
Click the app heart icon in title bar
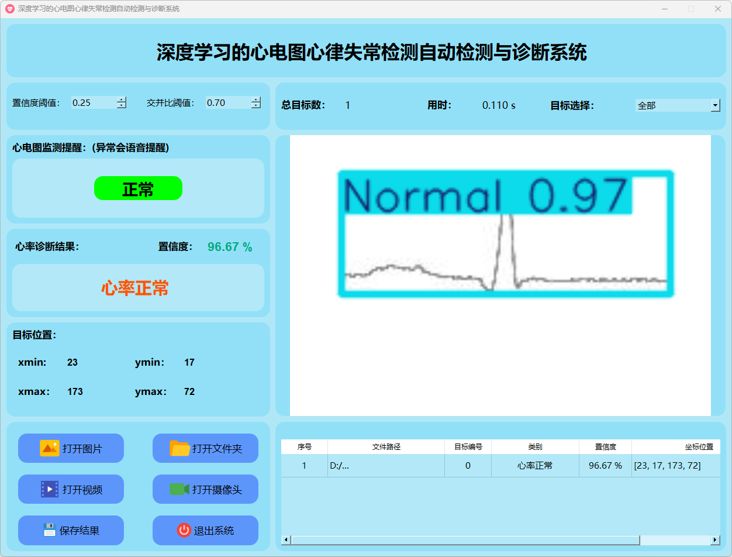[x=9, y=9]
